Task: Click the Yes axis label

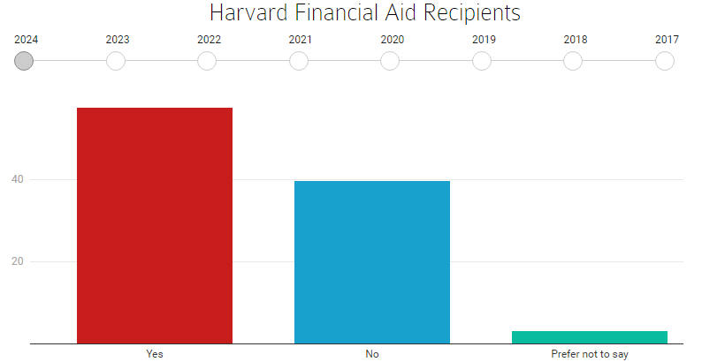Action: pyautogui.click(x=155, y=354)
